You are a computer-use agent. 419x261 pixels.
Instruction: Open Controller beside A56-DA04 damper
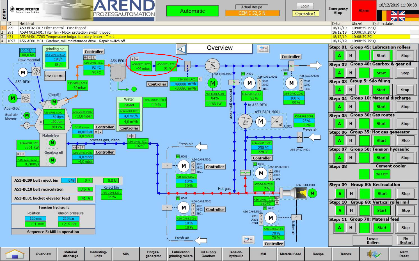click(215, 167)
